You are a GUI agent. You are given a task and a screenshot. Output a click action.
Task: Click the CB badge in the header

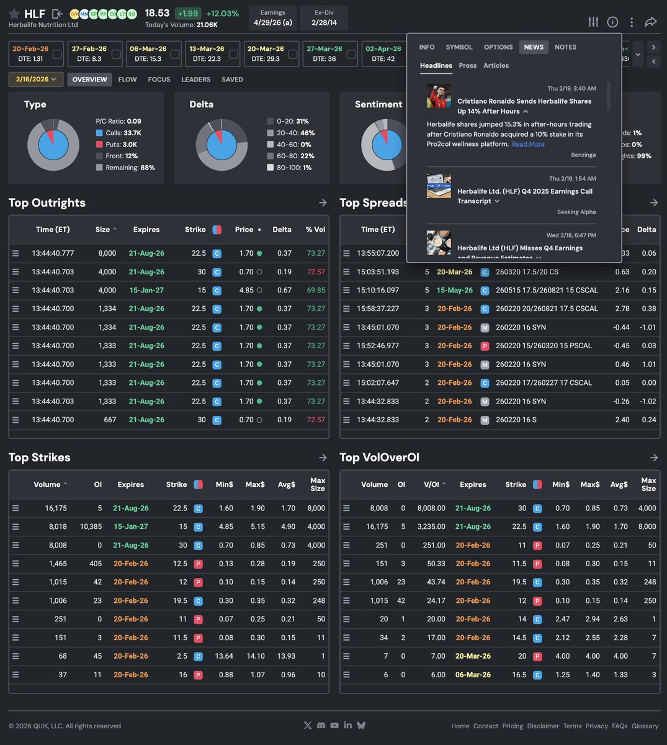pyautogui.click(x=112, y=14)
